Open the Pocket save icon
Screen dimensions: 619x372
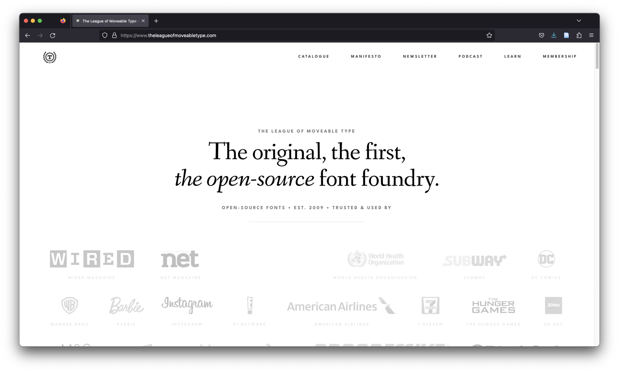coord(541,35)
